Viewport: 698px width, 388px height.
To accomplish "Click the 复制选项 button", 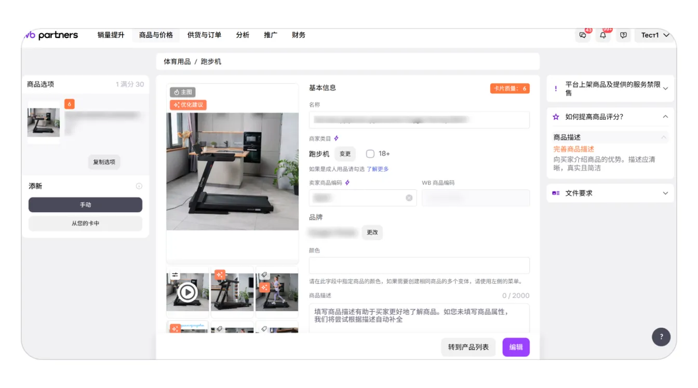I will pyautogui.click(x=104, y=162).
